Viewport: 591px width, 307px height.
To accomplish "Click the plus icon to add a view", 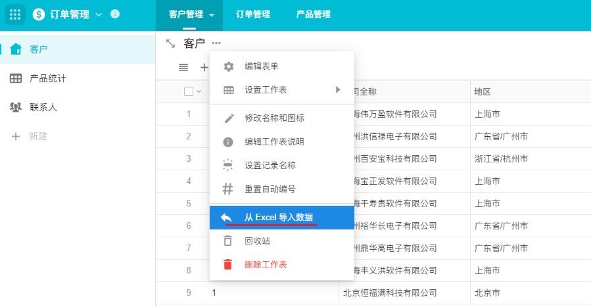I will [x=204, y=67].
